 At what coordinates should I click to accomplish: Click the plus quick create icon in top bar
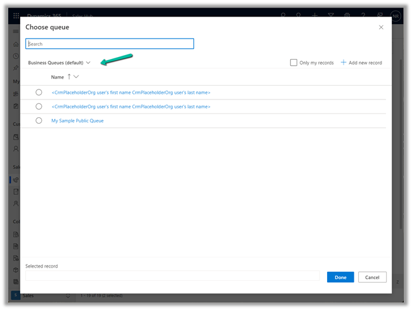314,15
